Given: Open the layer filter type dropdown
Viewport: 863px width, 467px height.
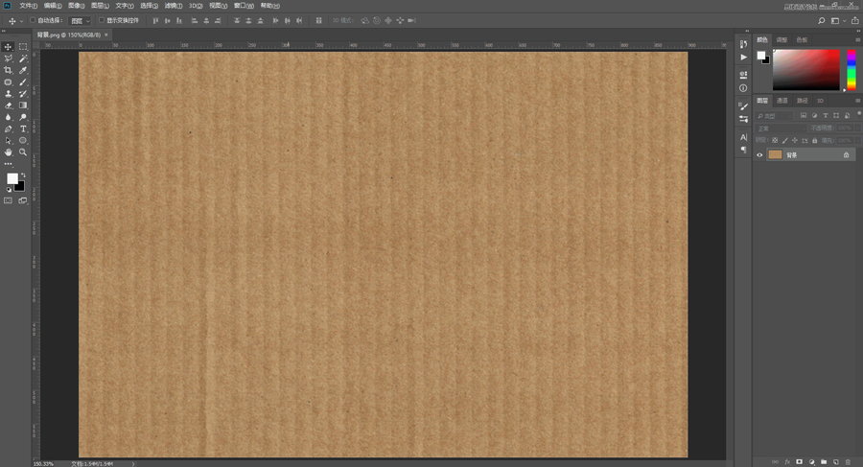Looking at the screenshot, I should [775, 116].
